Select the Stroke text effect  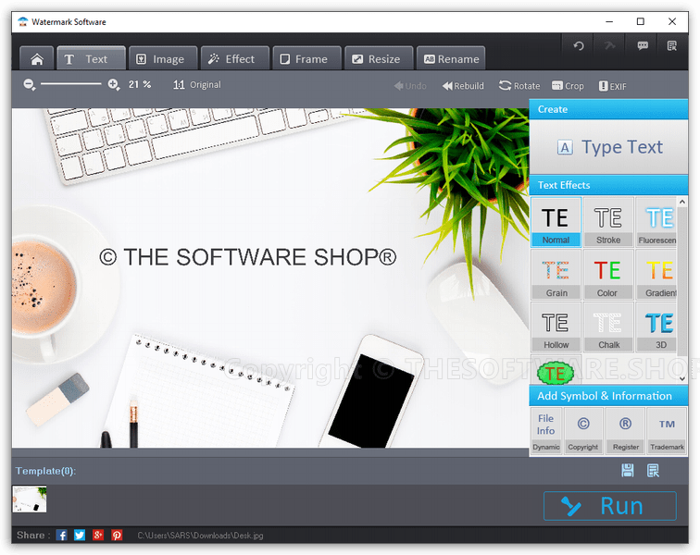tap(608, 222)
